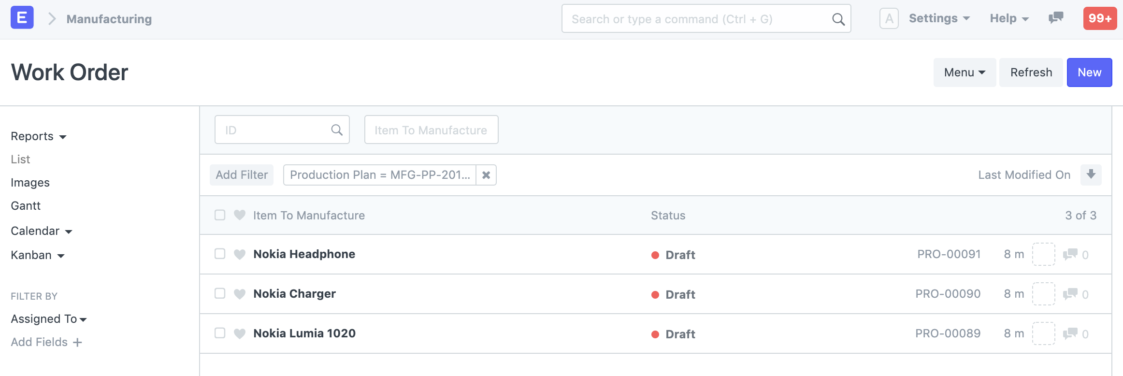Viewport: 1123px width, 376px height.
Task: Click the assignment box for Nokia Charger row
Action: [1043, 294]
